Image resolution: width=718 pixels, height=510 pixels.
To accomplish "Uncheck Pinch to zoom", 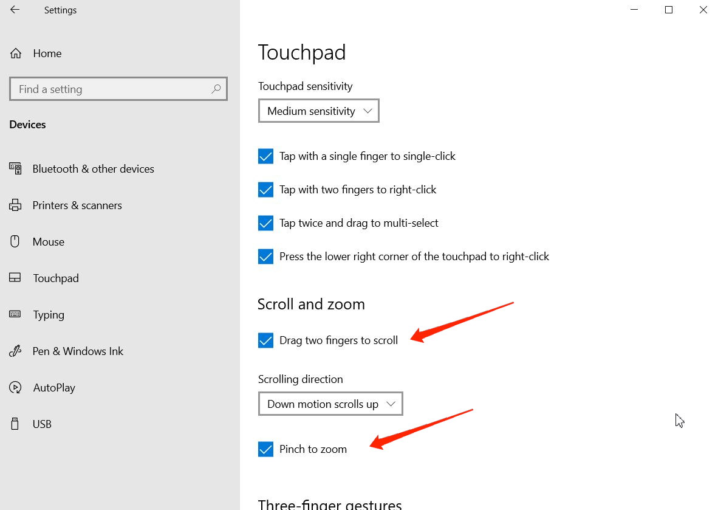I will tap(265, 449).
